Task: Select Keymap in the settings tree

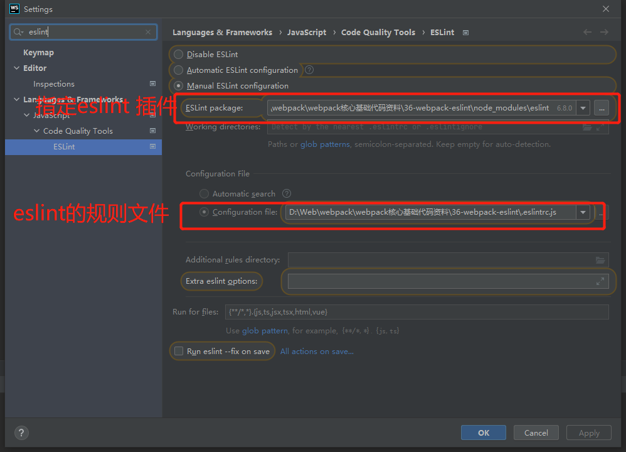Action: pyautogui.click(x=38, y=52)
